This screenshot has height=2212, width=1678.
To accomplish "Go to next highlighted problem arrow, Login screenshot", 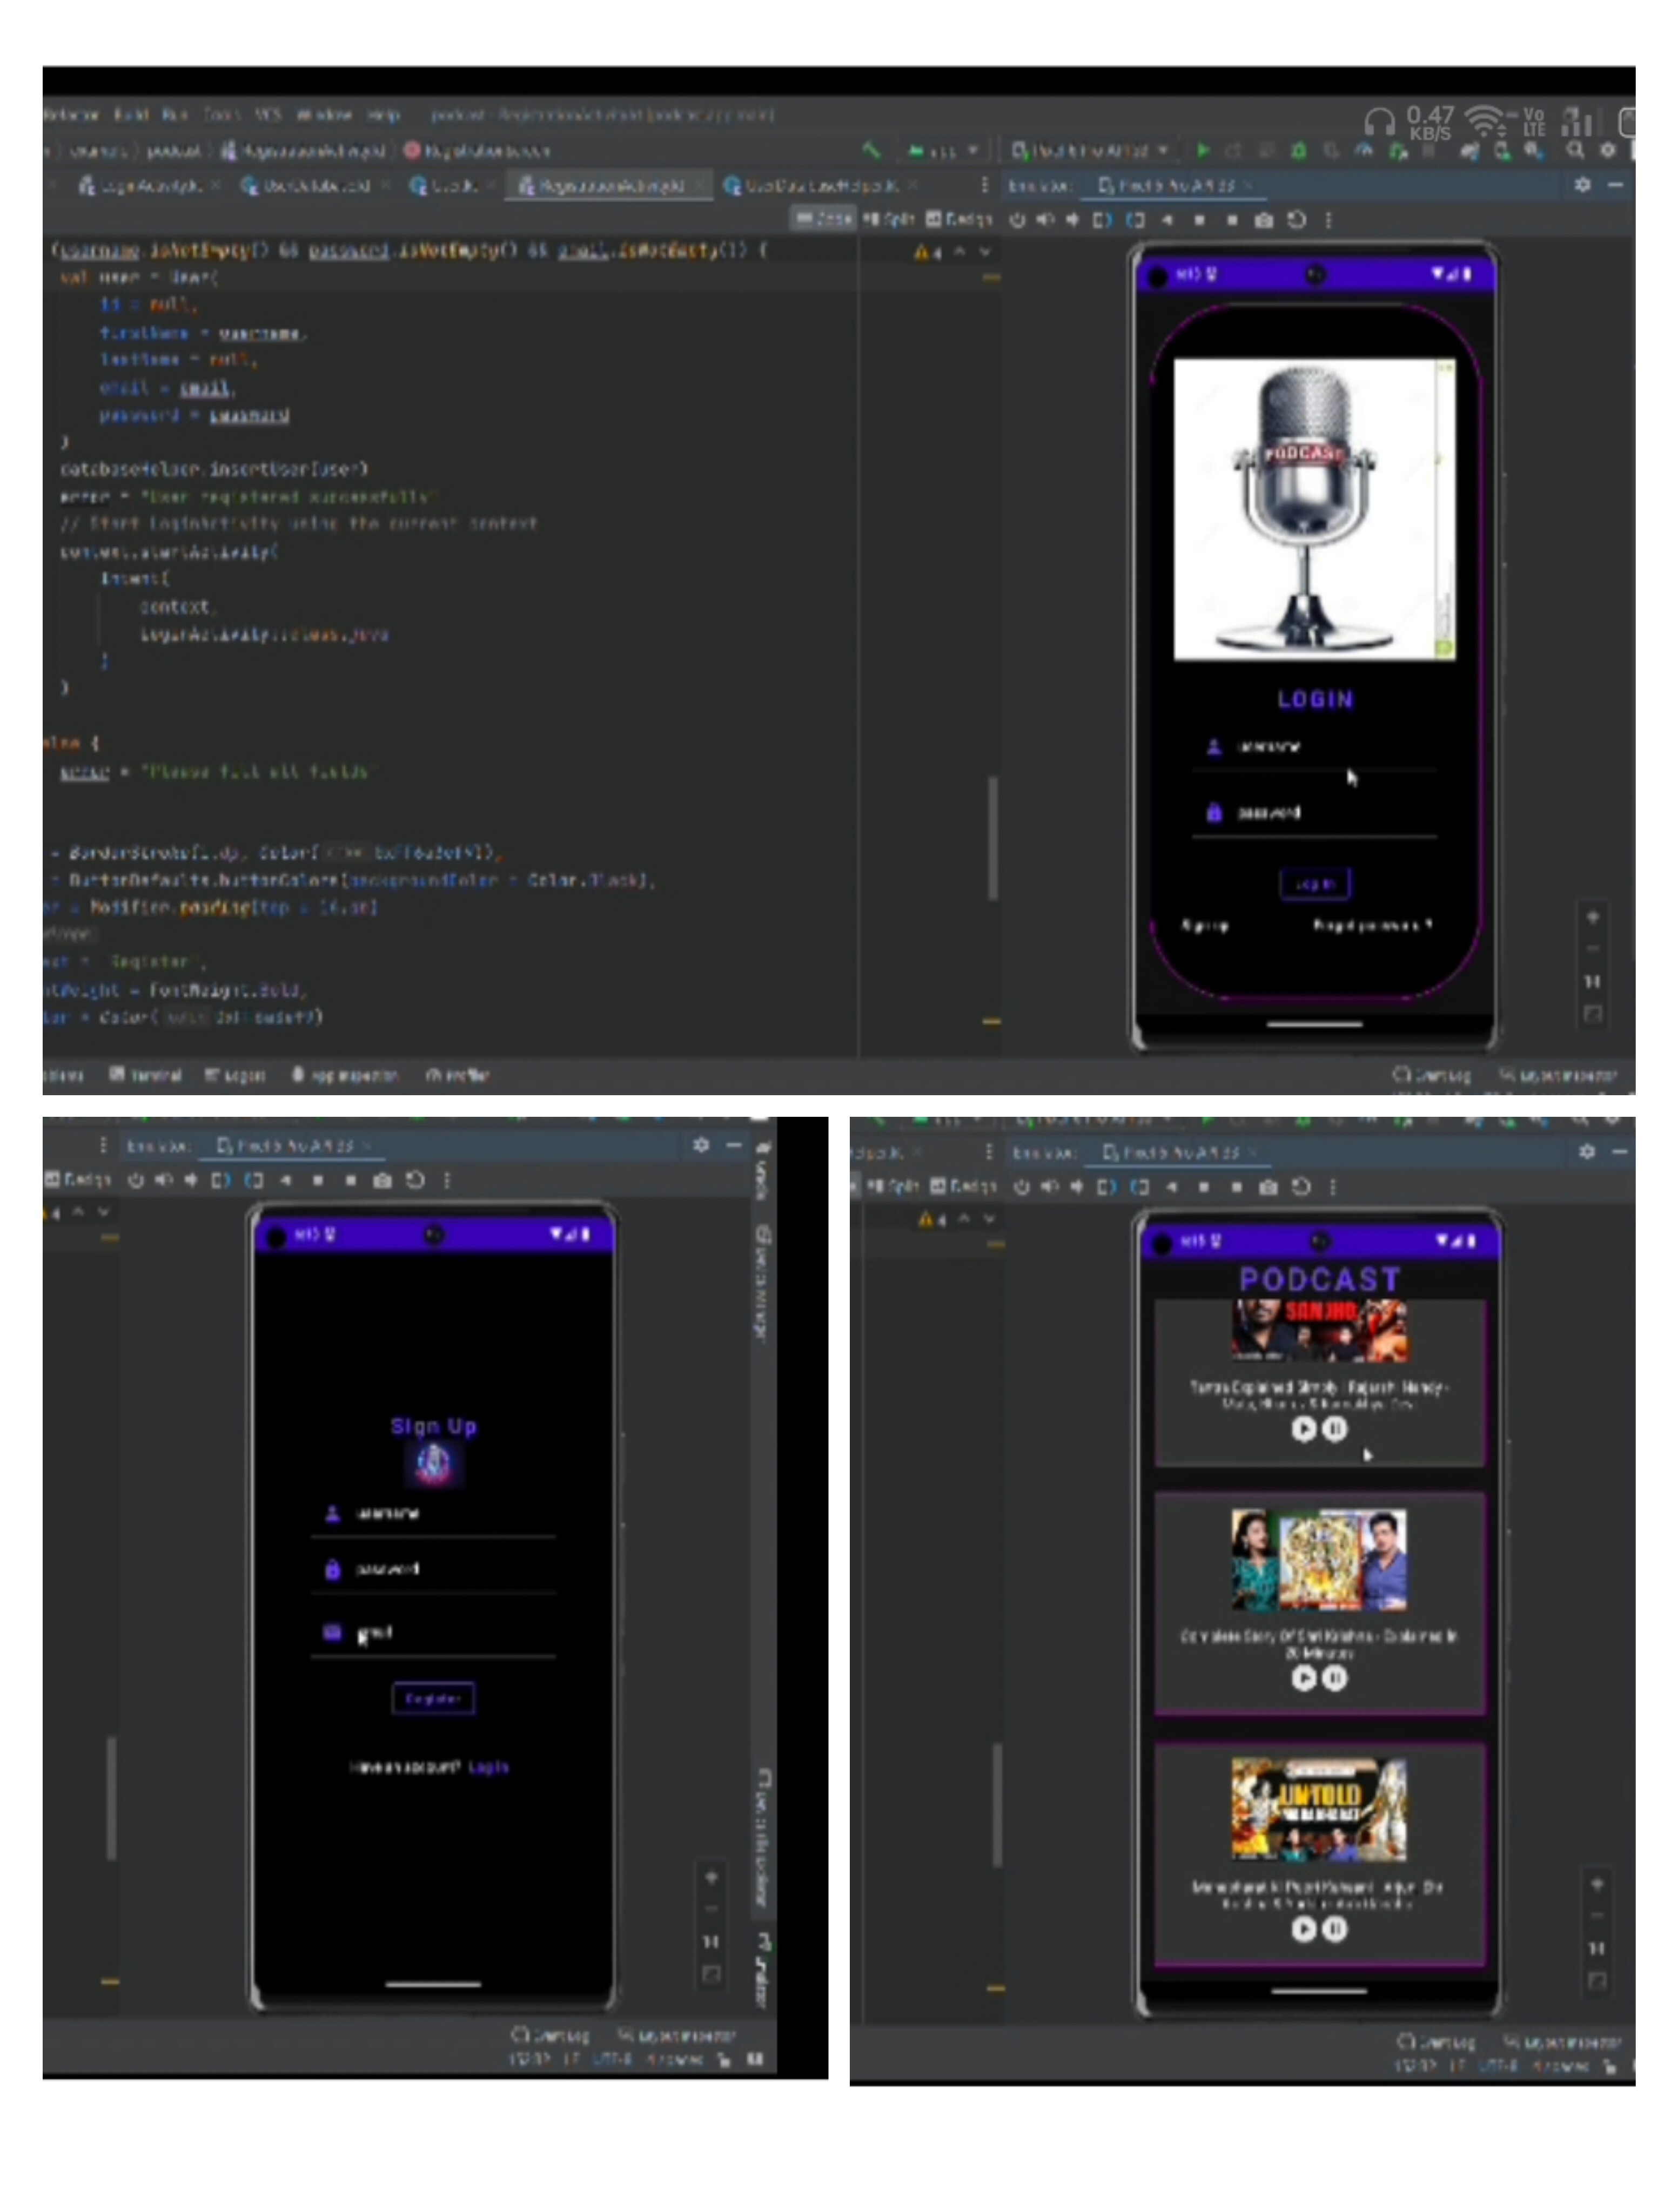I will click(986, 252).
